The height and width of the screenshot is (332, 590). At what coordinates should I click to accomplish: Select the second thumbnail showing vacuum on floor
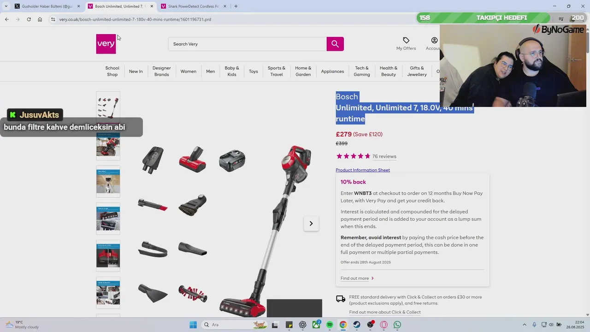pos(108,144)
